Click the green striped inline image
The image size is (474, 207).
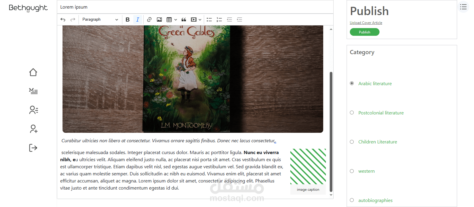click(x=308, y=166)
